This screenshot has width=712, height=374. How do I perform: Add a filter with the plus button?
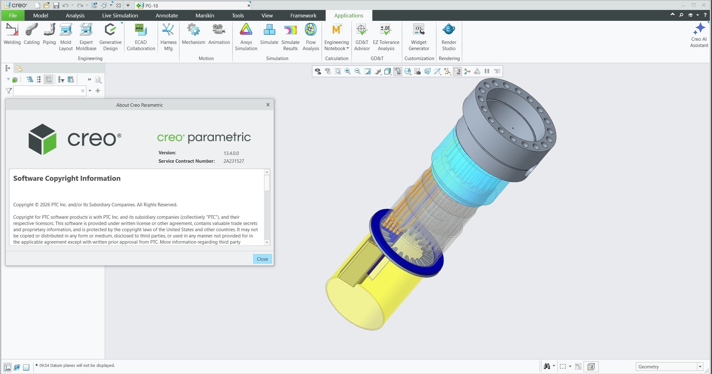(98, 91)
